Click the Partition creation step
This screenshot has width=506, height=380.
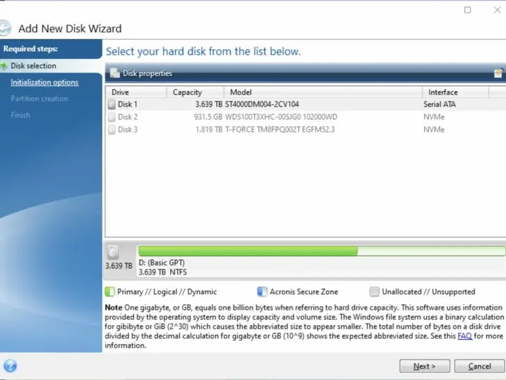[39, 99]
